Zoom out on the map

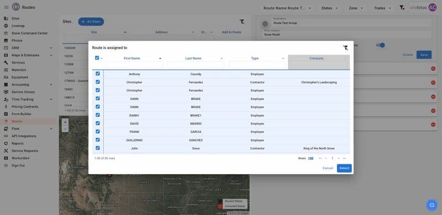(x=65, y=129)
